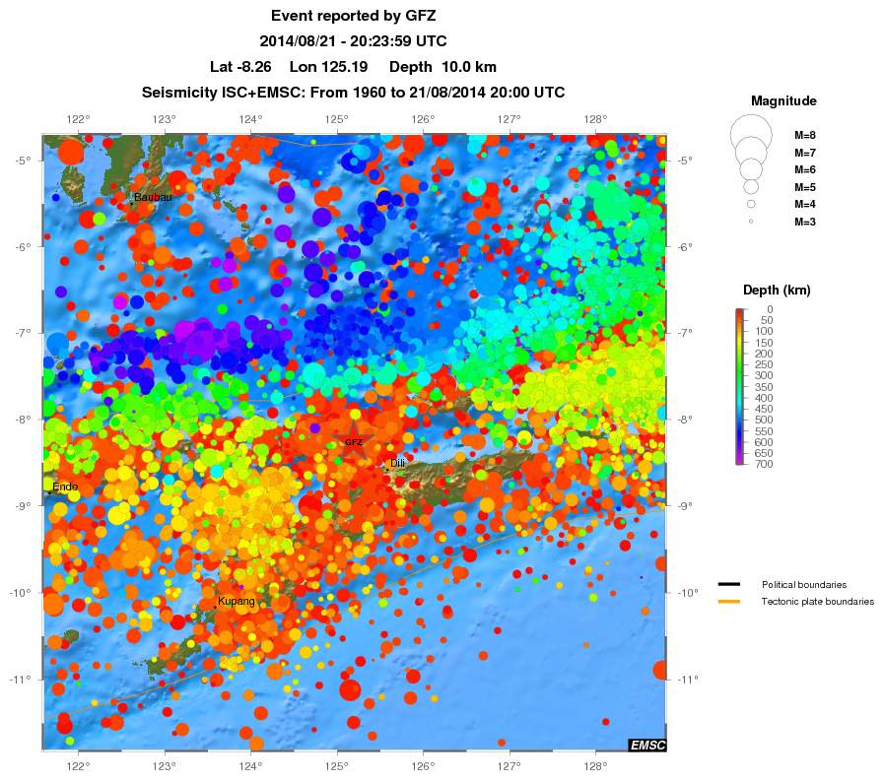Select the M=4 magnitude legend circle

coord(751,204)
